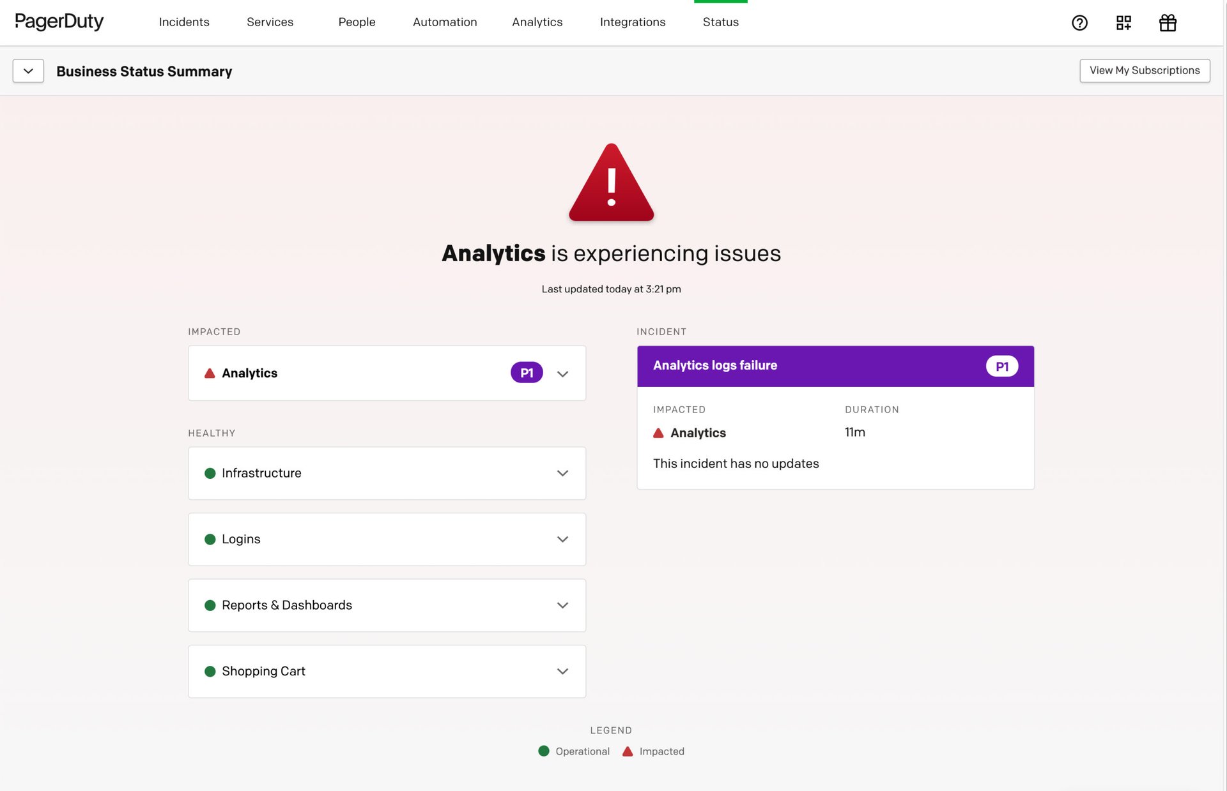Click the impacted triangle next to Analytics

click(209, 373)
